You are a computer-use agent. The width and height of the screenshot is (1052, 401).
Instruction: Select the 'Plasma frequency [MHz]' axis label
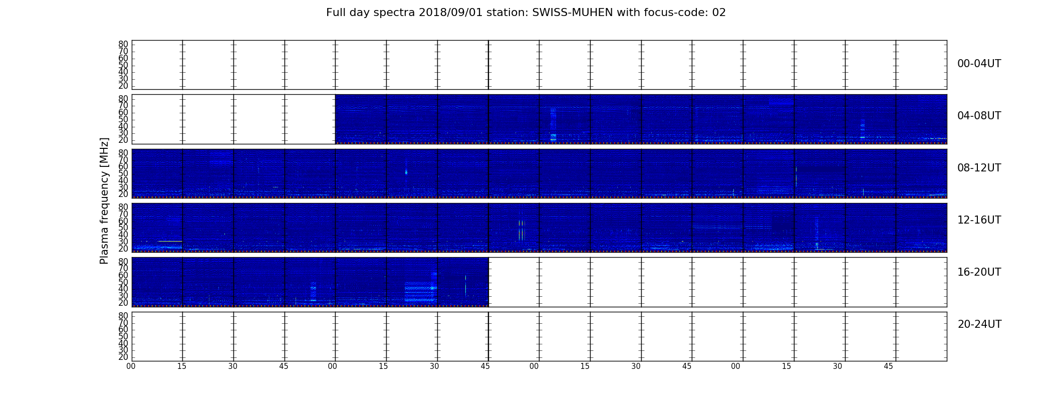pos(104,201)
